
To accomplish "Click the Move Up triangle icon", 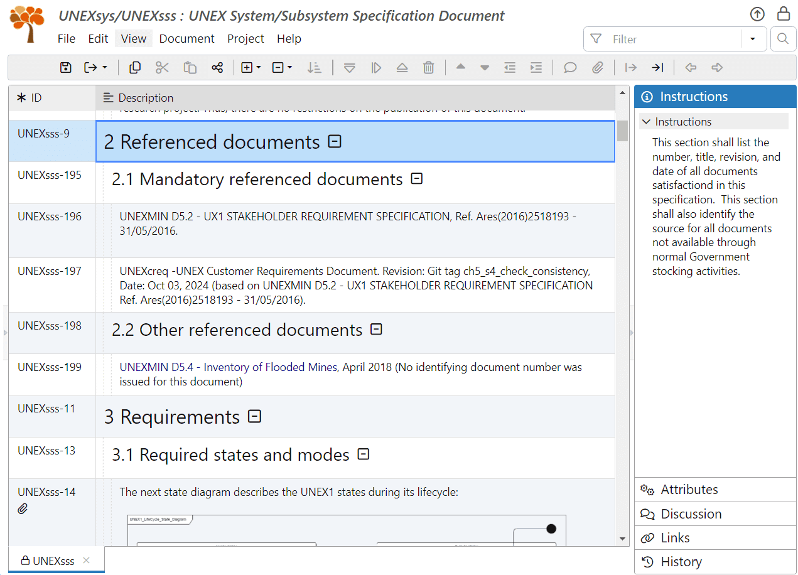I will click(x=461, y=67).
